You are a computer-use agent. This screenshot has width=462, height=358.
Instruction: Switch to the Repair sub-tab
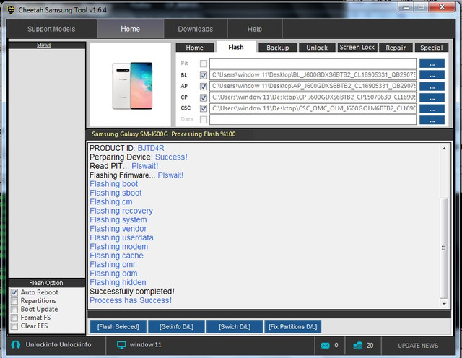396,48
